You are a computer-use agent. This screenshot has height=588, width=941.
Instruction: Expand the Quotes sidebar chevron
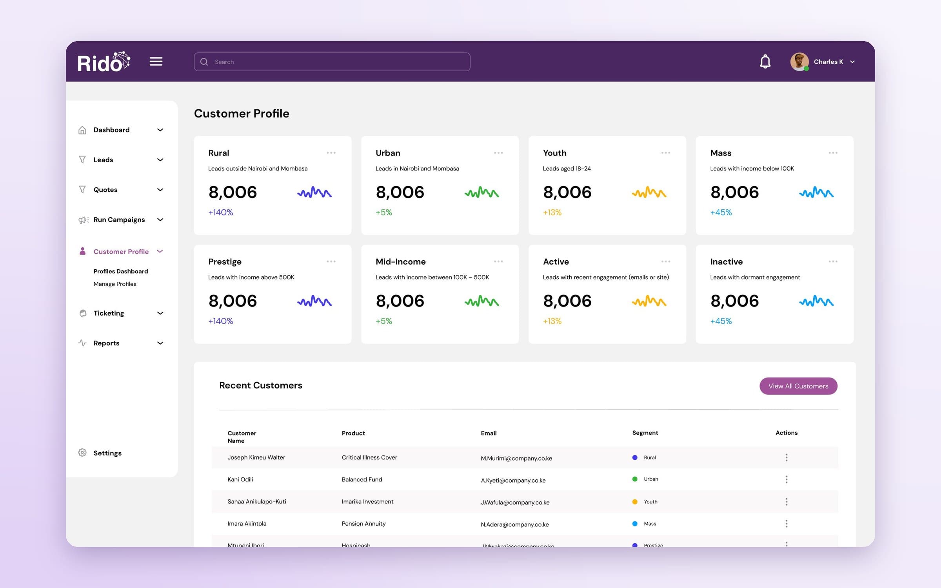point(160,190)
